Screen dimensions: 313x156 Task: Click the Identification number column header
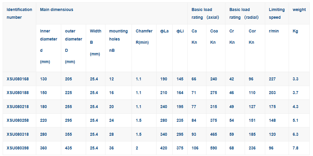pyautogui.click(x=19, y=13)
